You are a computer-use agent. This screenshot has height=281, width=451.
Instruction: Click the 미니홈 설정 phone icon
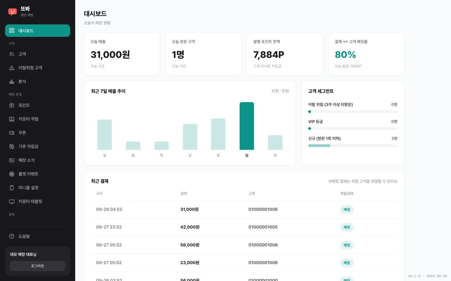pos(12,188)
